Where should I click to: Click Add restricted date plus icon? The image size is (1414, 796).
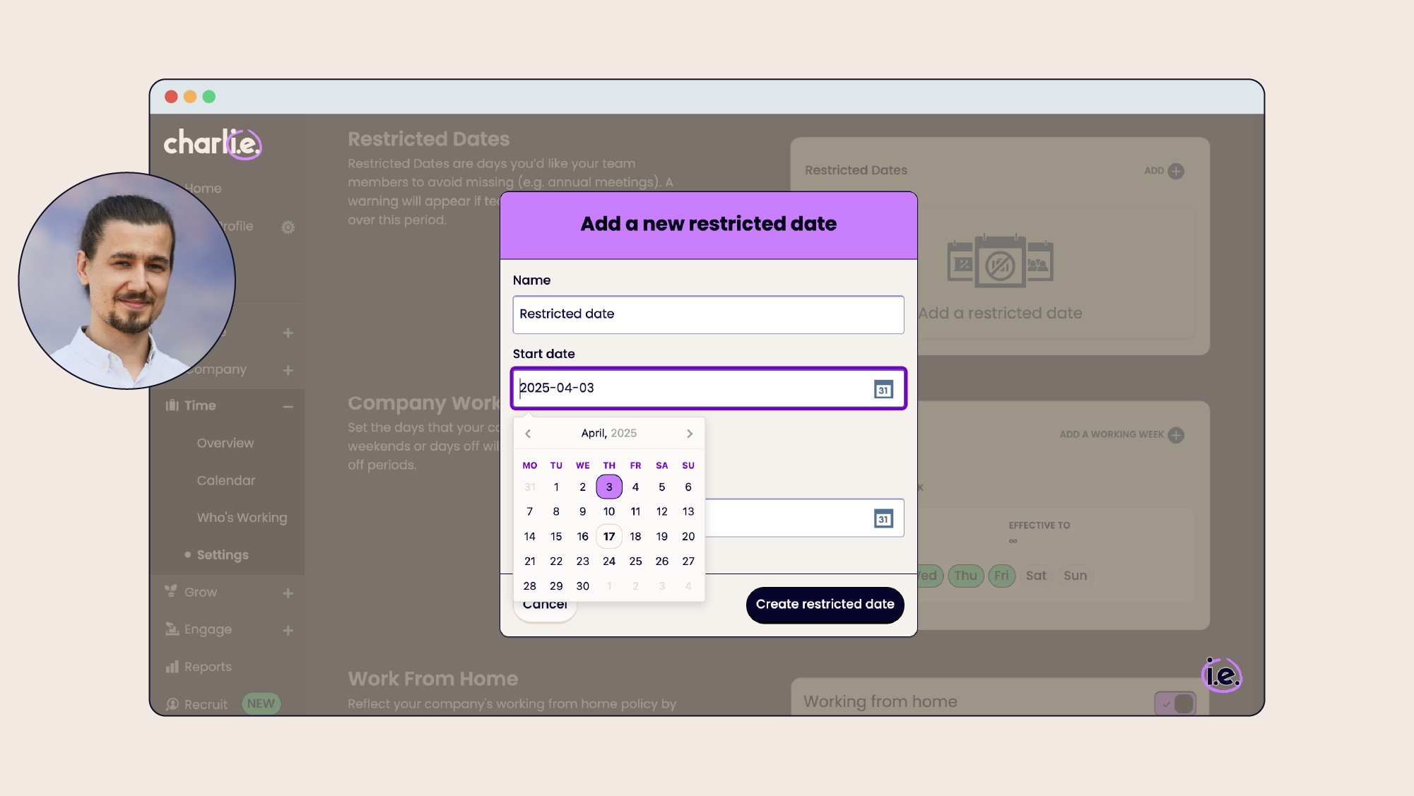tap(1176, 171)
